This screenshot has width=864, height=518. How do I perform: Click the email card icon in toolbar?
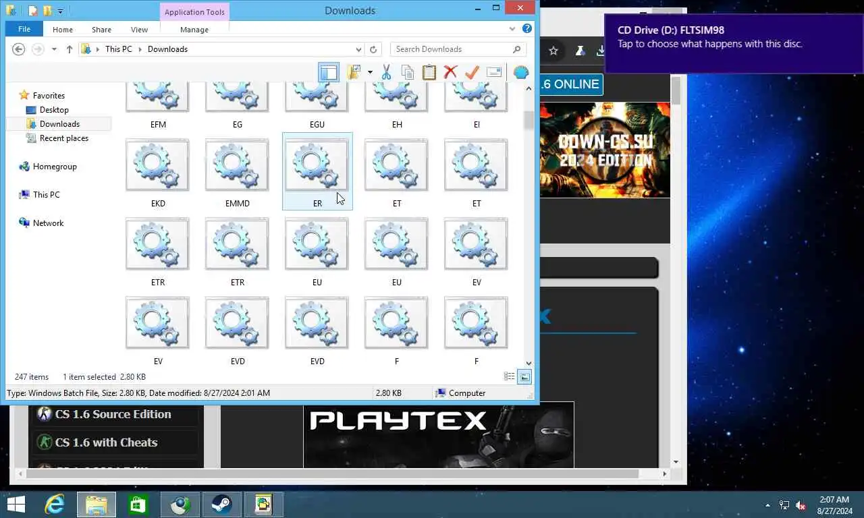(494, 72)
